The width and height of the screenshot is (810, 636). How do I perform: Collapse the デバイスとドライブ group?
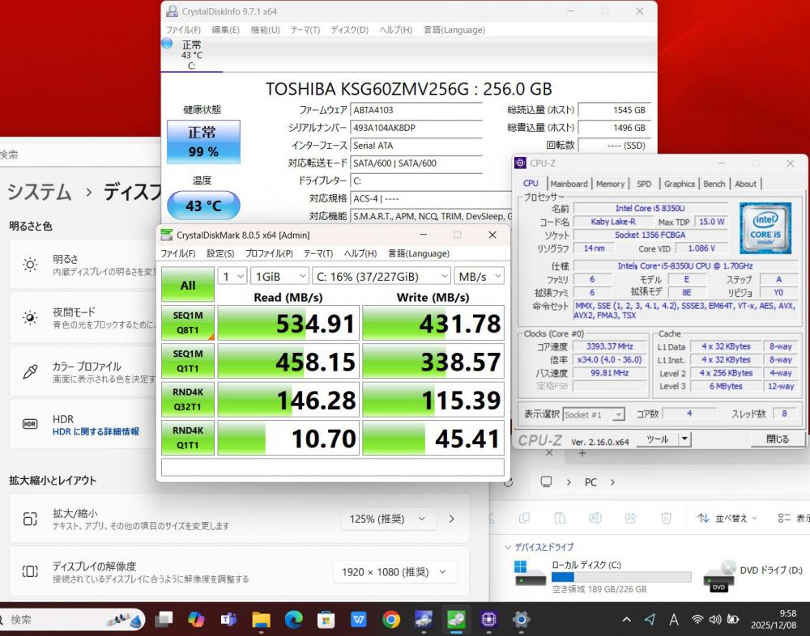508,547
